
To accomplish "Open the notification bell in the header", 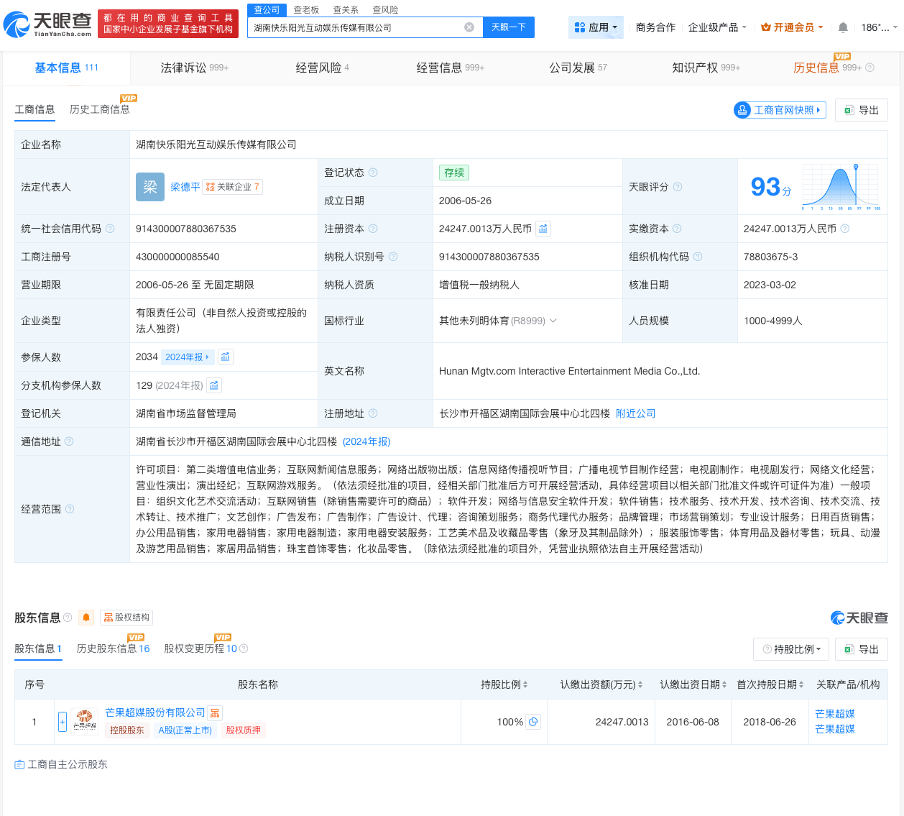I will [x=843, y=27].
